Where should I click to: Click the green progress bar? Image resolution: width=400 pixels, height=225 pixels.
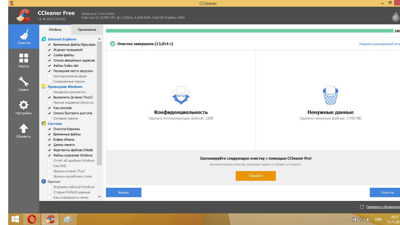point(250,31)
